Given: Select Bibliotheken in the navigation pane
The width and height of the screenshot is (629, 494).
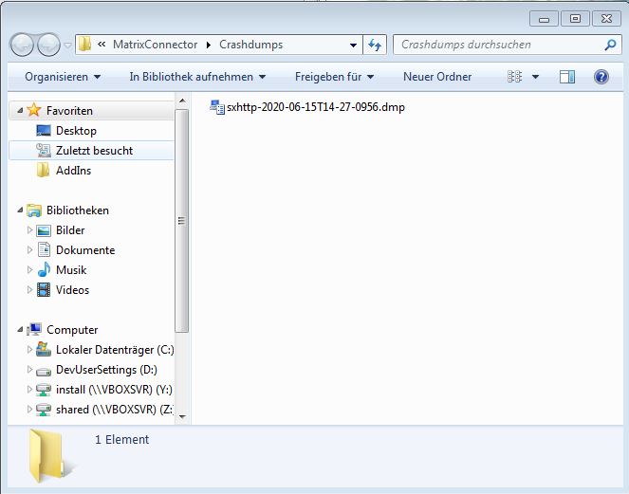Looking at the screenshot, I should pos(78,210).
